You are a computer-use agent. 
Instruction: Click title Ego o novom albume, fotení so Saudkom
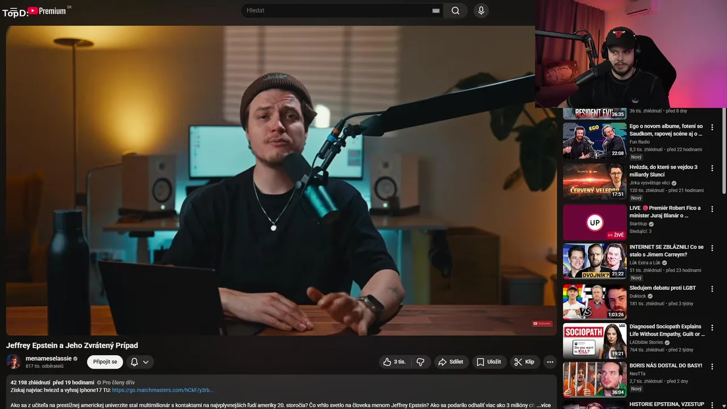(666, 130)
